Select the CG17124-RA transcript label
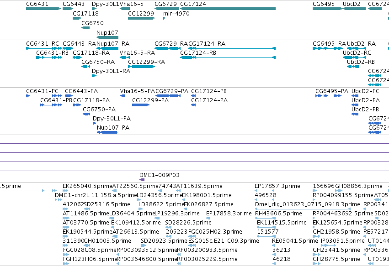This screenshot has width=389, height=266. (x=207, y=44)
